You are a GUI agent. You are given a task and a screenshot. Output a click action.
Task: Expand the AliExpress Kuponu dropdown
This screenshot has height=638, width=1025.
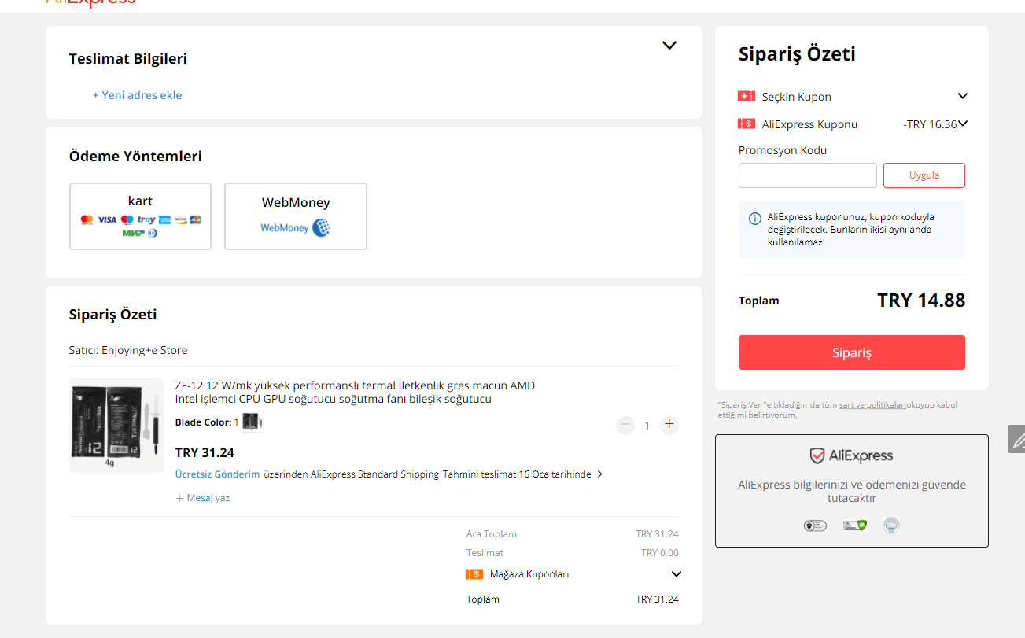click(963, 124)
